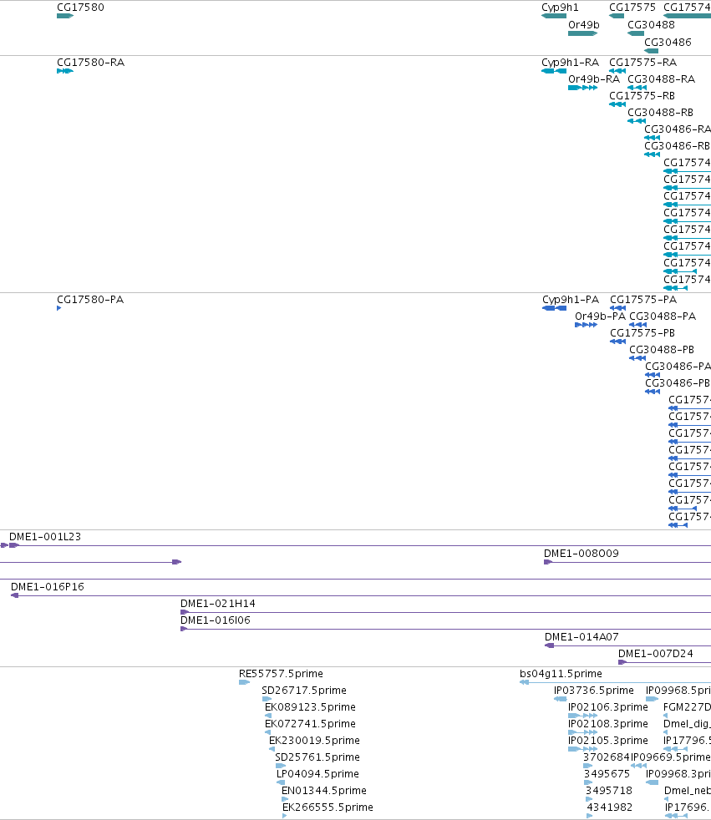The height and width of the screenshot is (820, 711).
Task: Select the EK072741.5prime EST label
Action: pyautogui.click(x=310, y=724)
